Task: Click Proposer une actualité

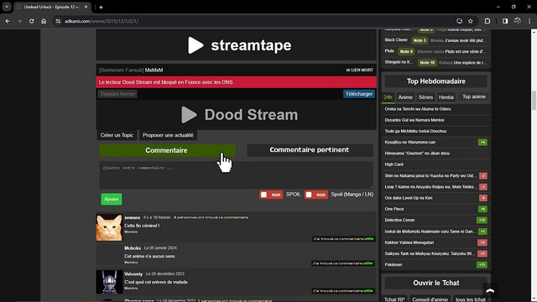Action: point(168,135)
